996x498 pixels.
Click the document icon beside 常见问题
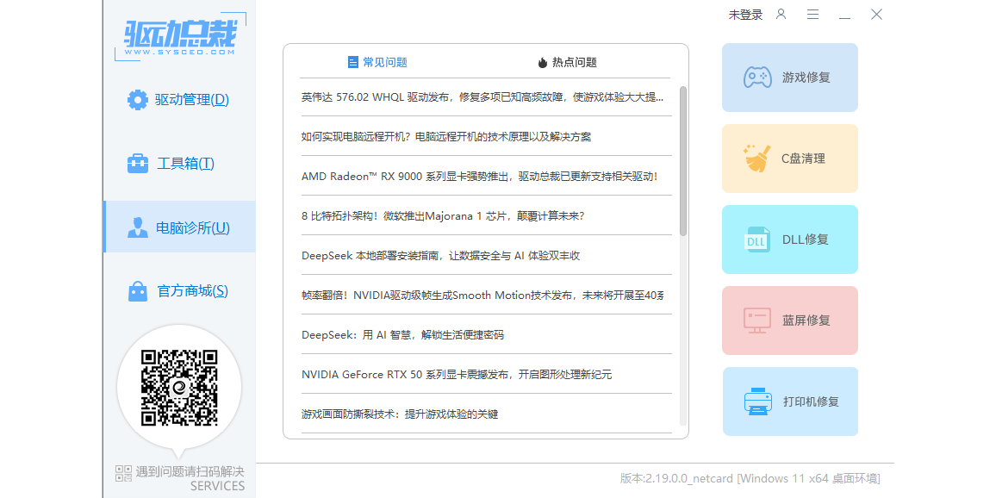click(x=353, y=62)
